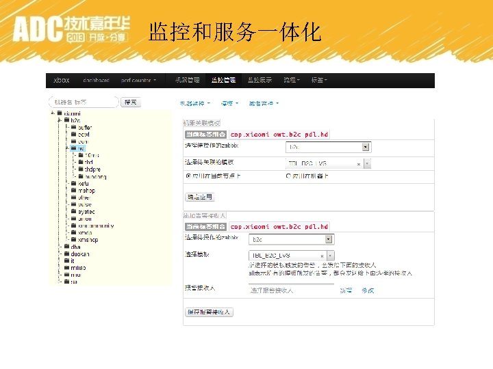This screenshot has width=493, height=369.
Task: Click the folder icon beside b2c tree node
Action: pos(66,120)
